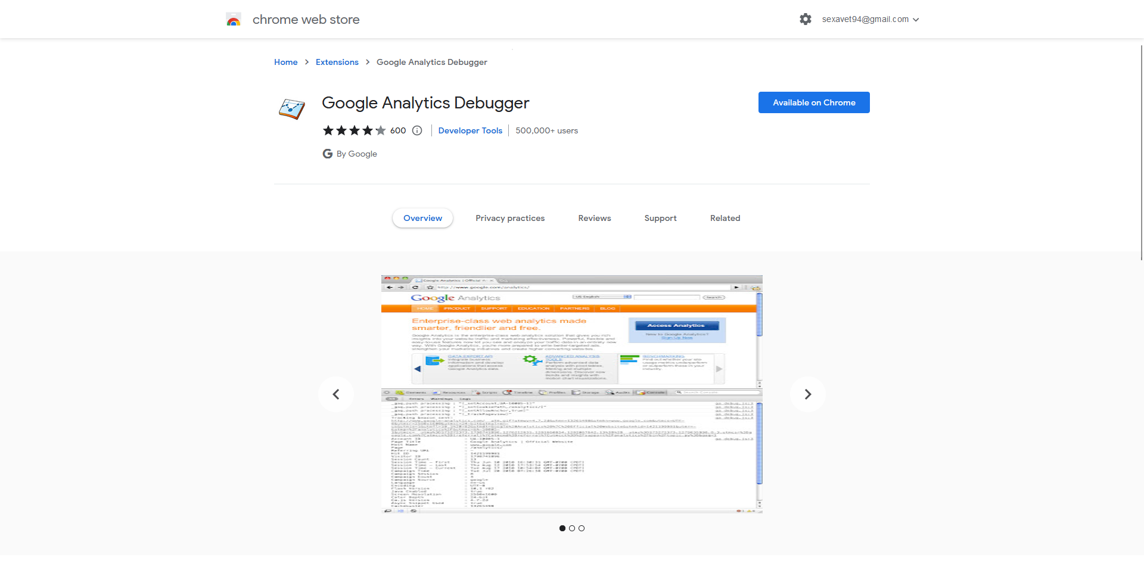Click the star rating row

355,130
